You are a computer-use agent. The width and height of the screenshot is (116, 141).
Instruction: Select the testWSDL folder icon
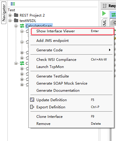click(x=16, y=20)
